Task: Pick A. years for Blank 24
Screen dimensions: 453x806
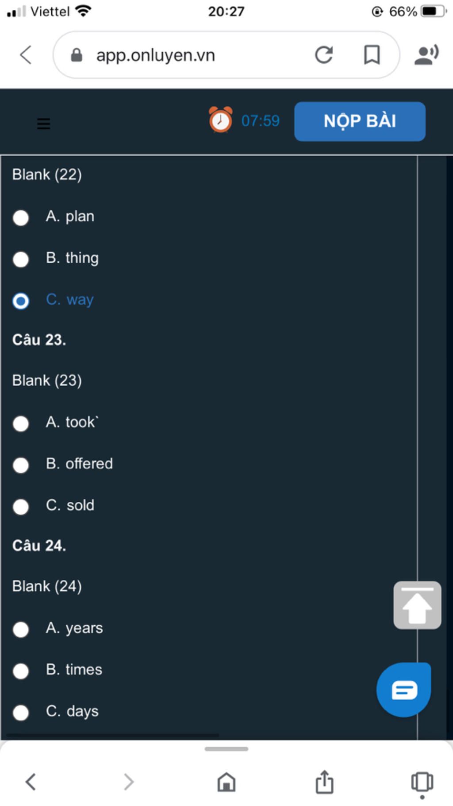Action: click(58, 629)
